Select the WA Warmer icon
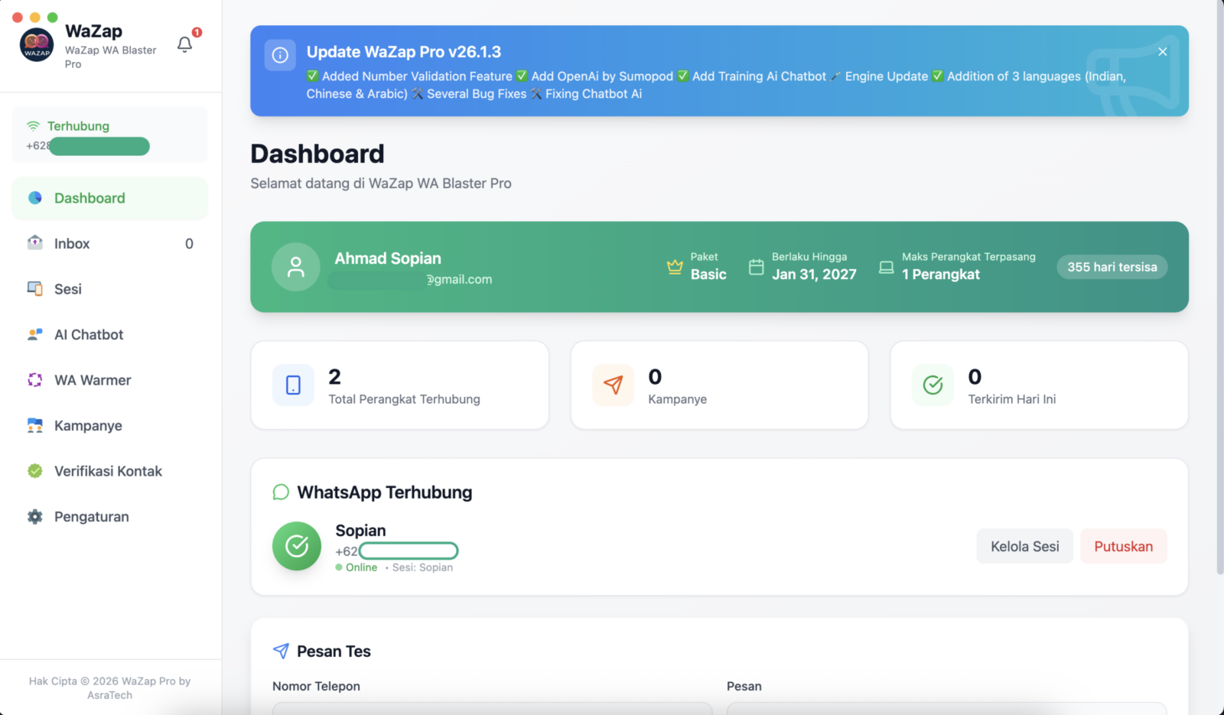1224x715 pixels. [35, 380]
